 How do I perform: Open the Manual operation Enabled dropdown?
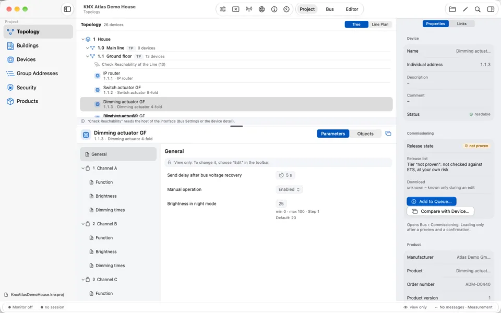(x=289, y=189)
